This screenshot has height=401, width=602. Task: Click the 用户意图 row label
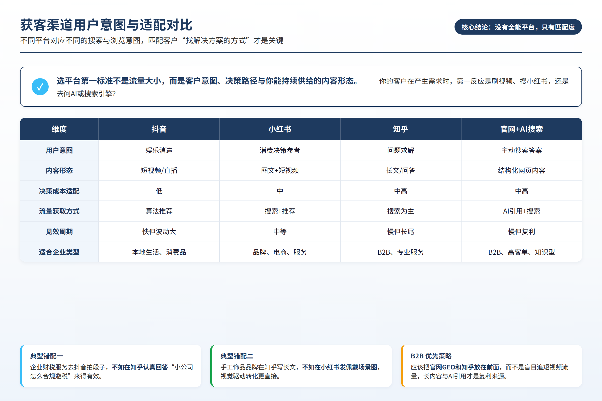pyautogui.click(x=59, y=150)
